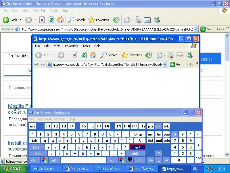
Task: Click highlighted ent key on keyboard
Action: point(138,147)
